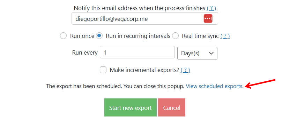This screenshot has height=129, width=290.
Task: Enable the Make incremental exports checkbox
Action: (103, 70)
